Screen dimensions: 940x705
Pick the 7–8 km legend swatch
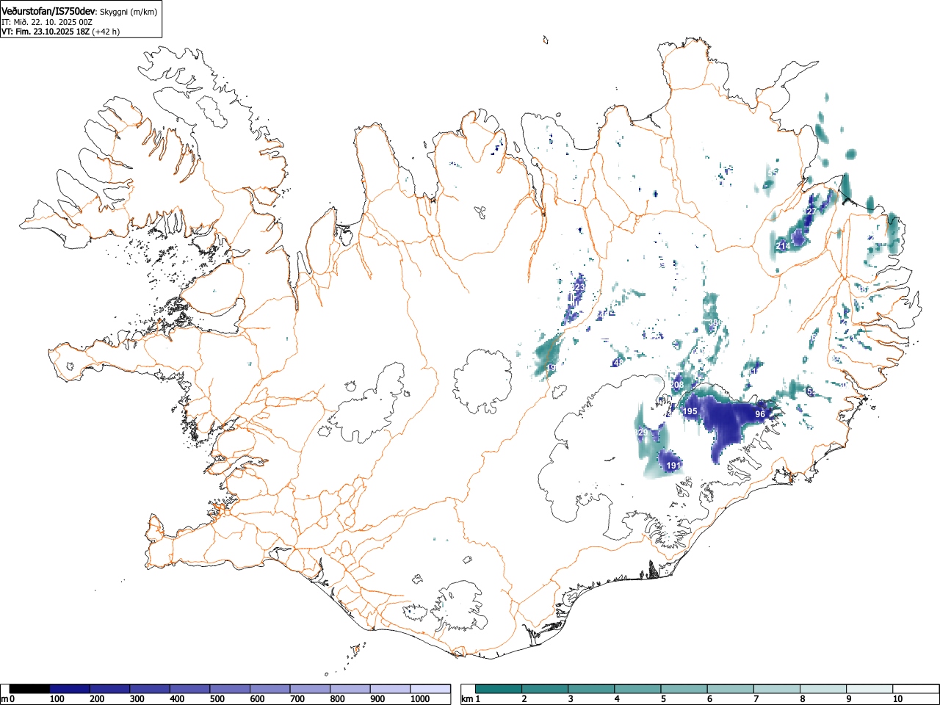coord(776,689)
